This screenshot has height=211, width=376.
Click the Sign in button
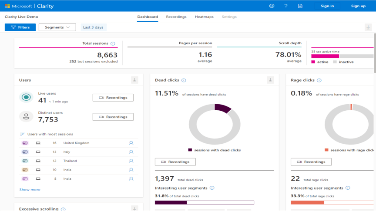pyautogui.click(x=327, y=6)
